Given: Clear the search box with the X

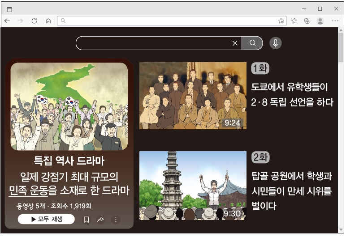Looking at the screenshot, I should click(235, 43).
